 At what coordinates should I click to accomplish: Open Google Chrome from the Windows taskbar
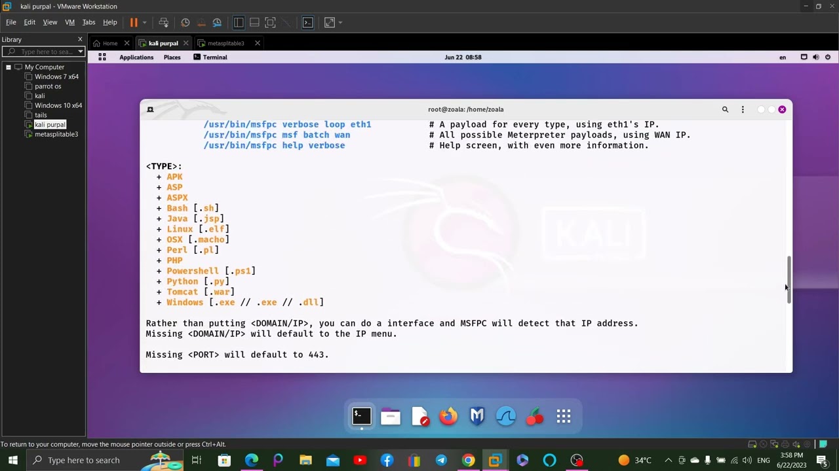[468, 460]
